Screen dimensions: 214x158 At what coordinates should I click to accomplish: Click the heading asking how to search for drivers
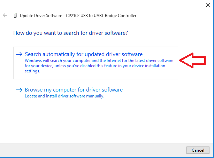tap(70, 33)
